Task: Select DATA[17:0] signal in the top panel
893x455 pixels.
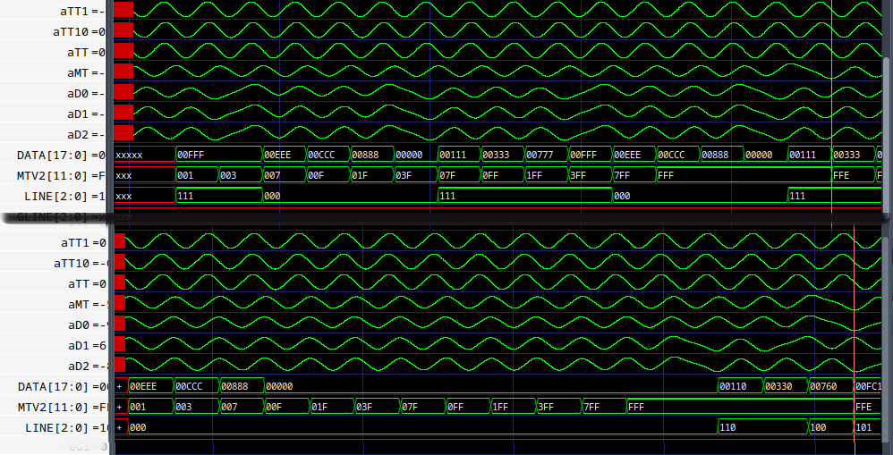Action: tap(54, 155)
